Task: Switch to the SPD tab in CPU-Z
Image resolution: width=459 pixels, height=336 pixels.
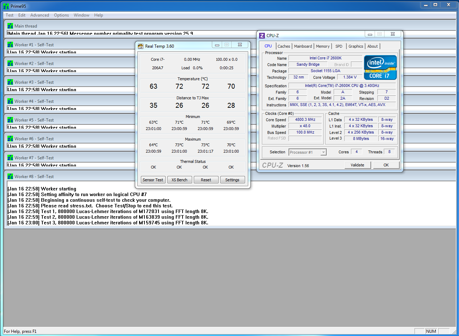Action: coord(339,46)
